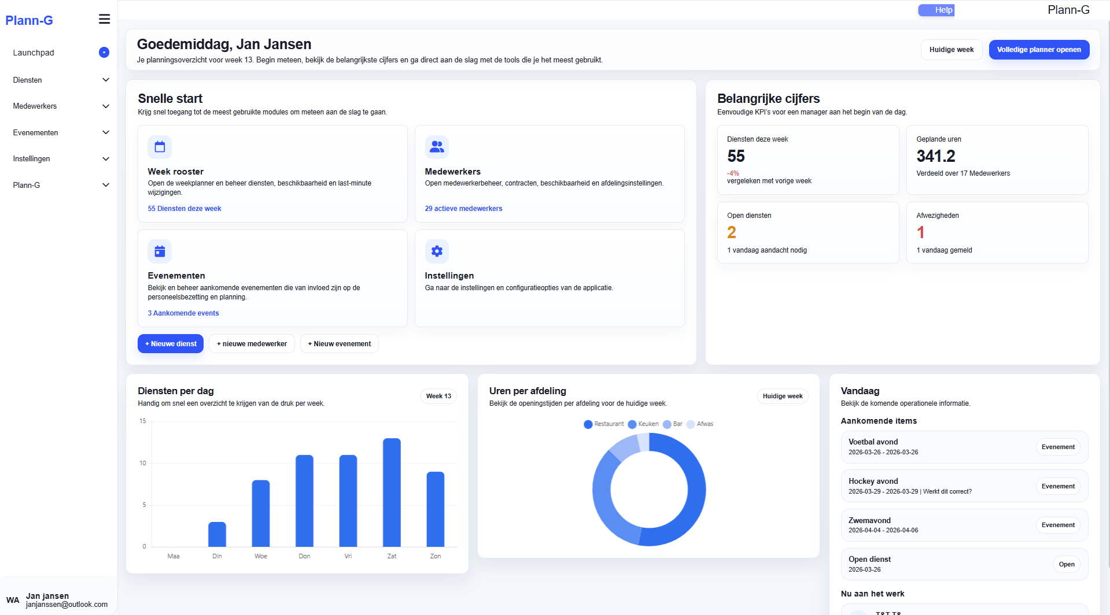Open the Help pill at the top
Viewport: 1110px width, 615px height.
936,10
